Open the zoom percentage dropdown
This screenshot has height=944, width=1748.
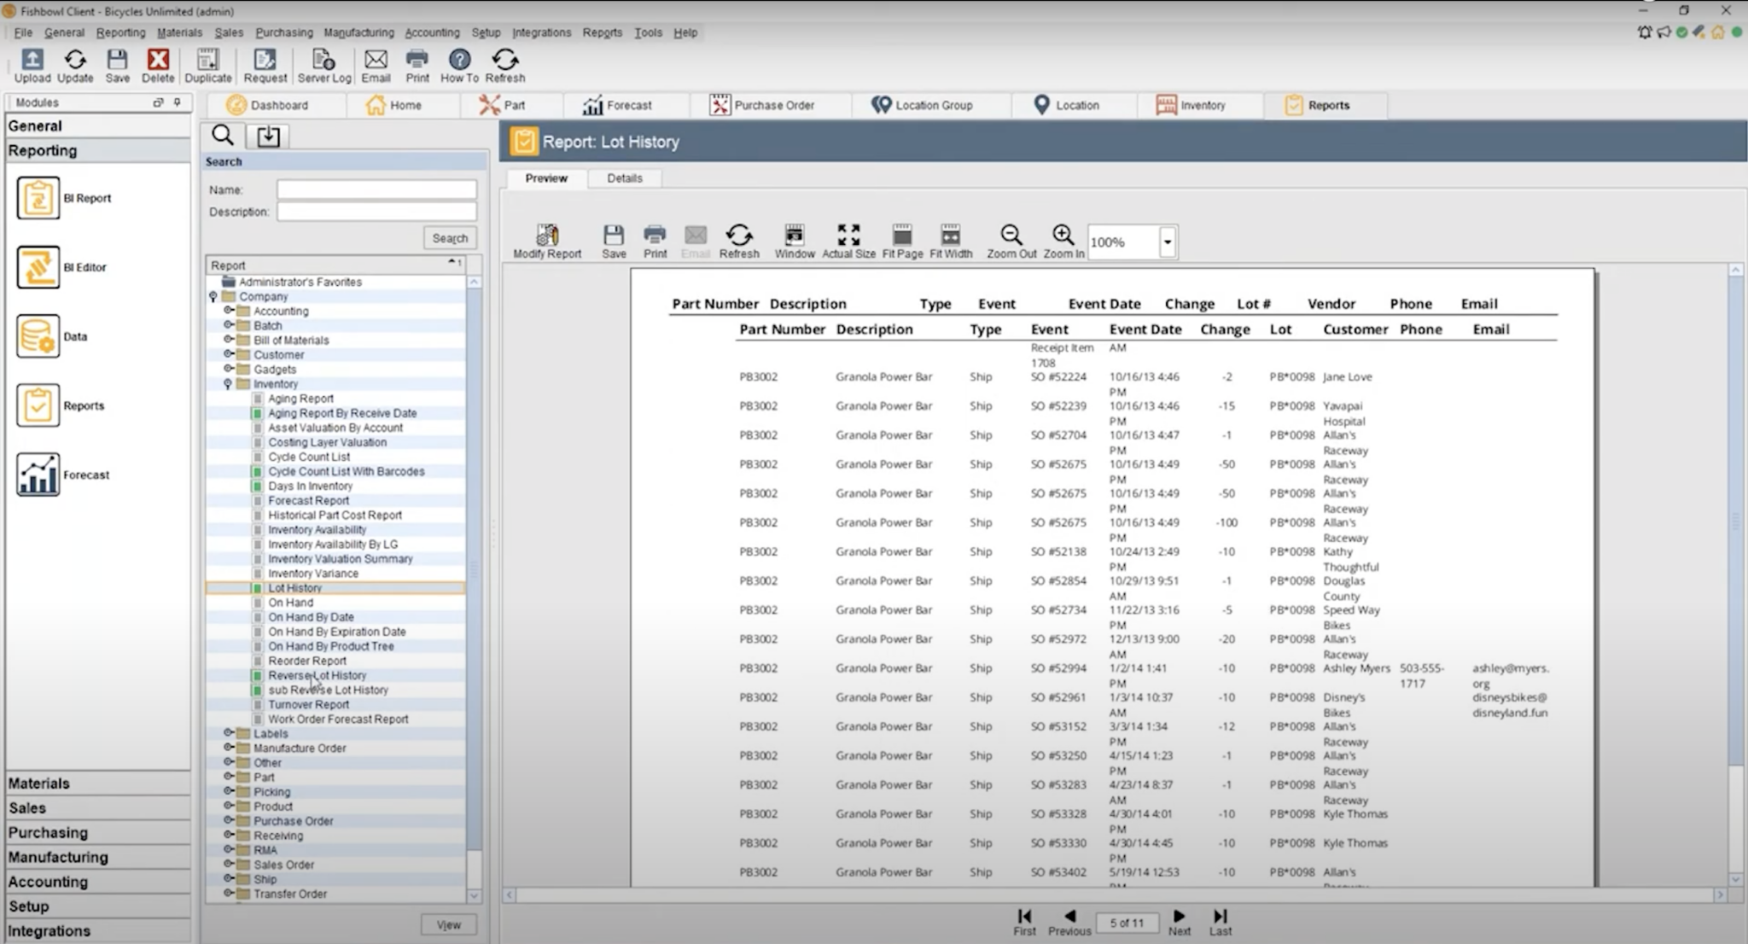[x=1168, y=242]
